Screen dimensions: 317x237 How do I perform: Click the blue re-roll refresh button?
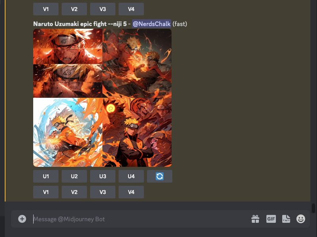coord(160,176)
